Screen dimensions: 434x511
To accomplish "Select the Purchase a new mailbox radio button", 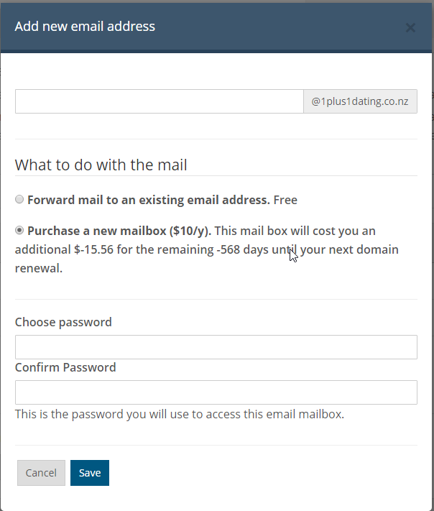I will pyautogui.click(x=19, y=231).
